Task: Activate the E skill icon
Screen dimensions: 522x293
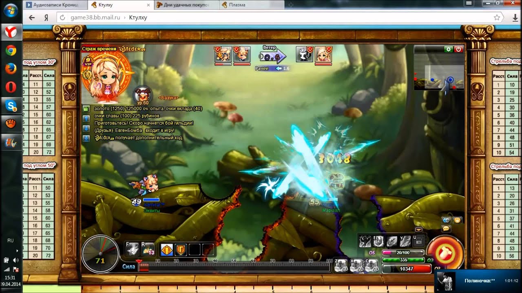Action: pos(378,241)
